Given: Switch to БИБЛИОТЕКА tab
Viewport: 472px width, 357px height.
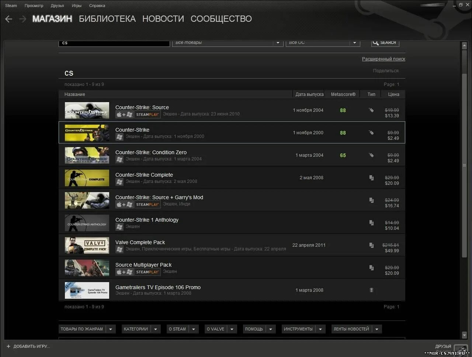Looking at the screenshot, I should click(x=107, y=19).
